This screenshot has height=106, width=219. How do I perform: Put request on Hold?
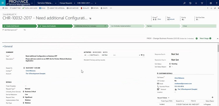pos(42,8)
